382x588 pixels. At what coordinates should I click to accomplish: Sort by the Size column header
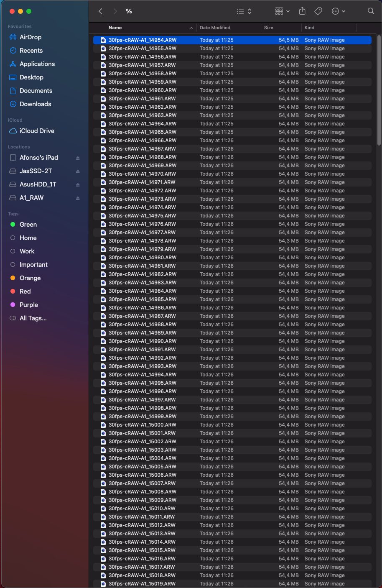269,28
